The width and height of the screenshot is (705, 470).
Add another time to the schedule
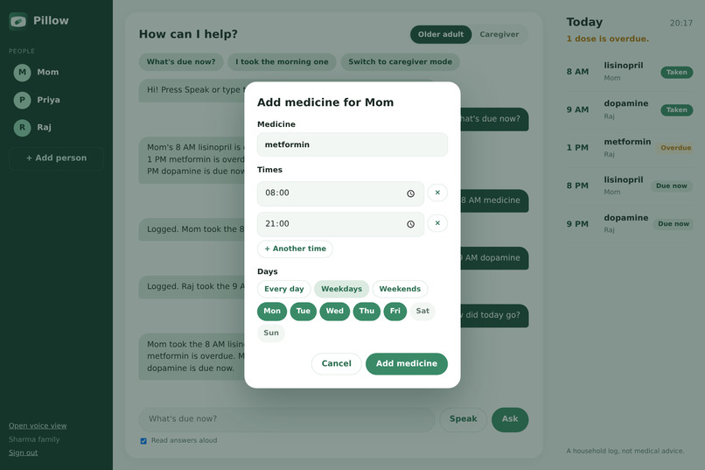295,249
